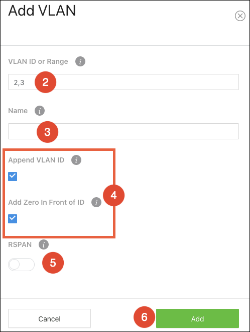The width and height of the screenshot is (250, 332).
Task: Enable the RSPAN toggle switch
Action: point(22,265)
